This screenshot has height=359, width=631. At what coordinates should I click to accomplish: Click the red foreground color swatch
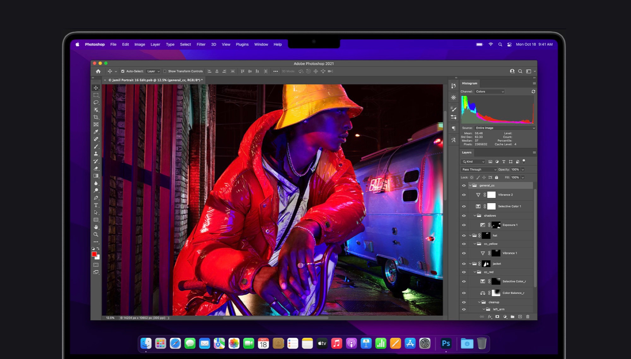(94, 254)
